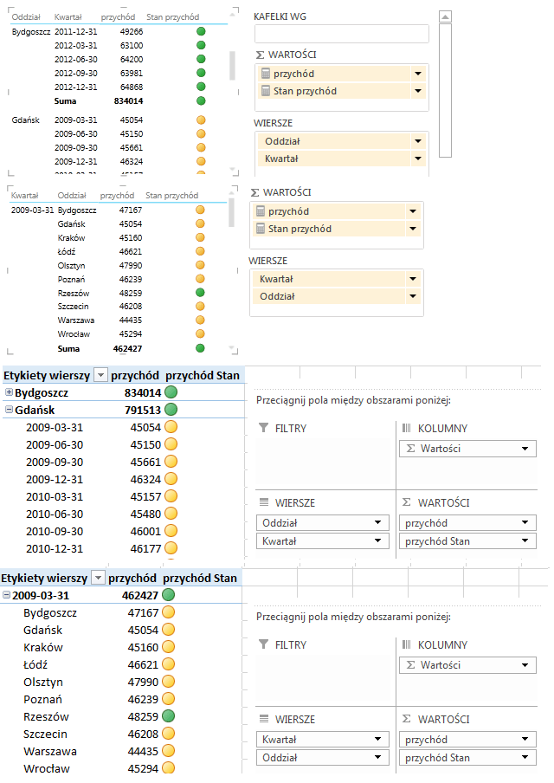This screenshot has height=783, width=554.
Task: Open Etykiety wierszy filter above the Bydgoszcz group
Action: point(100,375)
